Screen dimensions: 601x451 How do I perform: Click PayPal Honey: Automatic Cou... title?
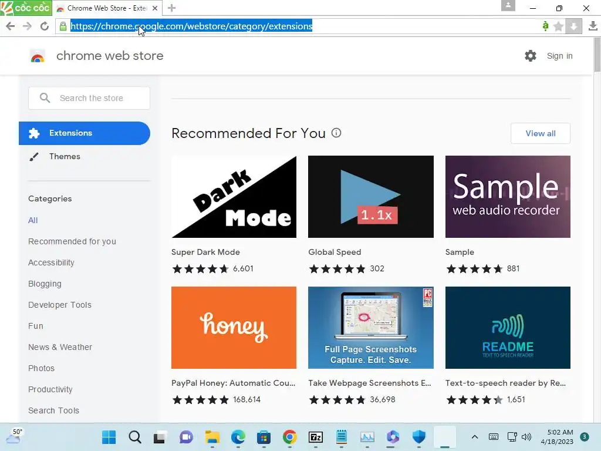coord(234,383)
